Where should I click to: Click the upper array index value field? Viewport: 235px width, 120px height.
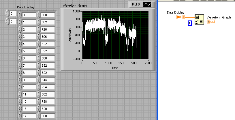point(13,14)
